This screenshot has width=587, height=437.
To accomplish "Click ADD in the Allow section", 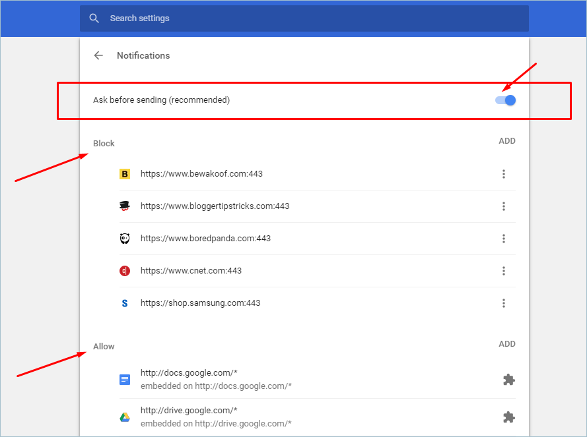I will pos(506,344).
